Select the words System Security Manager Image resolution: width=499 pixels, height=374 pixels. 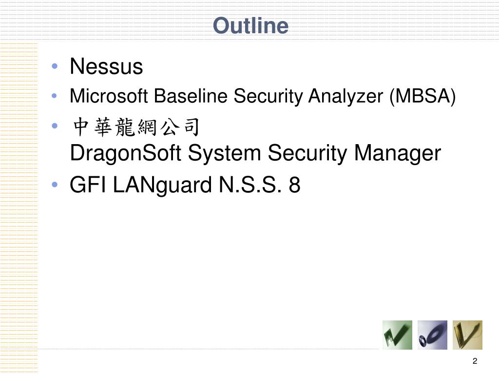(314, 153)
